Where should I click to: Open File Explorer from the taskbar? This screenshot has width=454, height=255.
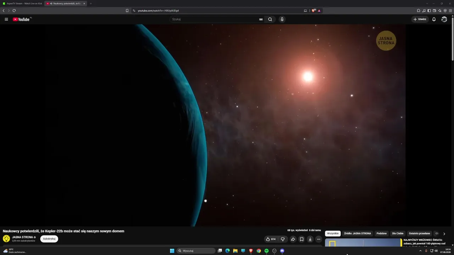pyautogui.click(x=235, y=251)
